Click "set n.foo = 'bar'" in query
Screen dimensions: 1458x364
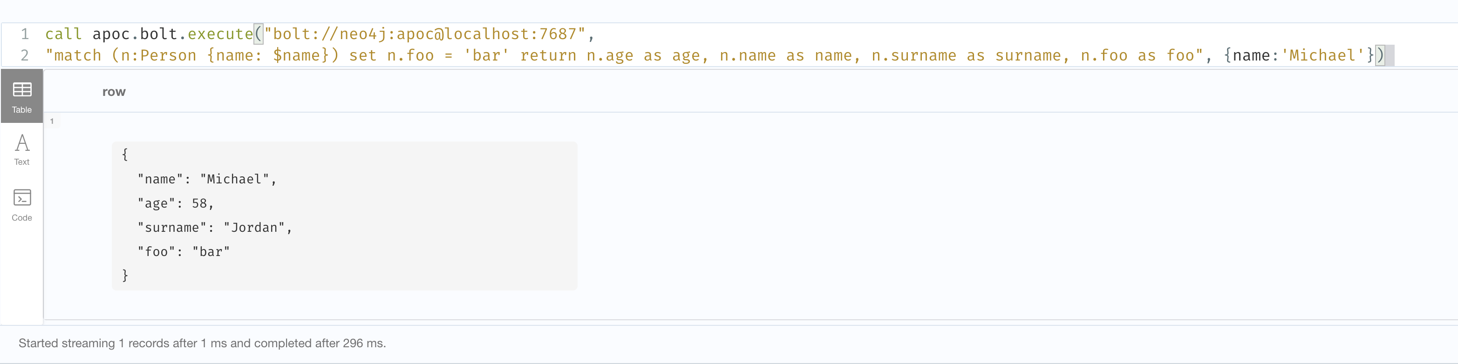429,55
